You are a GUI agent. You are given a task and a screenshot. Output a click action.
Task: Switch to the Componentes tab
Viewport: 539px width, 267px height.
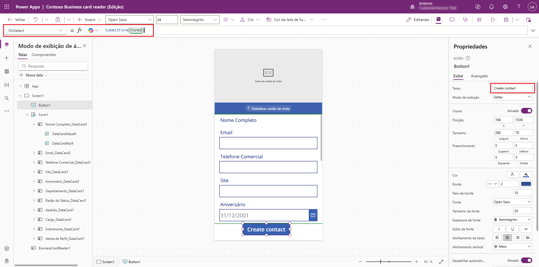pos(44,55)
